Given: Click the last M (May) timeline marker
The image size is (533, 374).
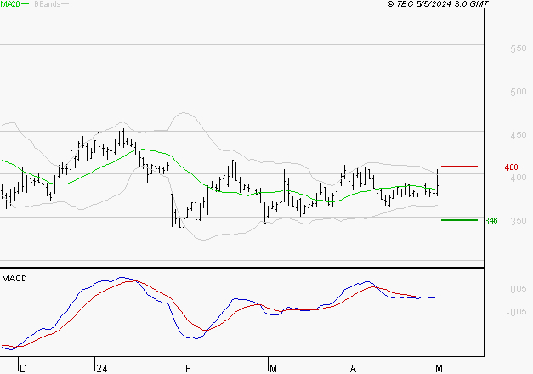Looking at the screenshot, I should click(x=439, y=369).
